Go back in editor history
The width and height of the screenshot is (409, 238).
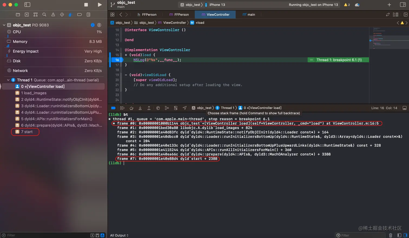point(121,15)
